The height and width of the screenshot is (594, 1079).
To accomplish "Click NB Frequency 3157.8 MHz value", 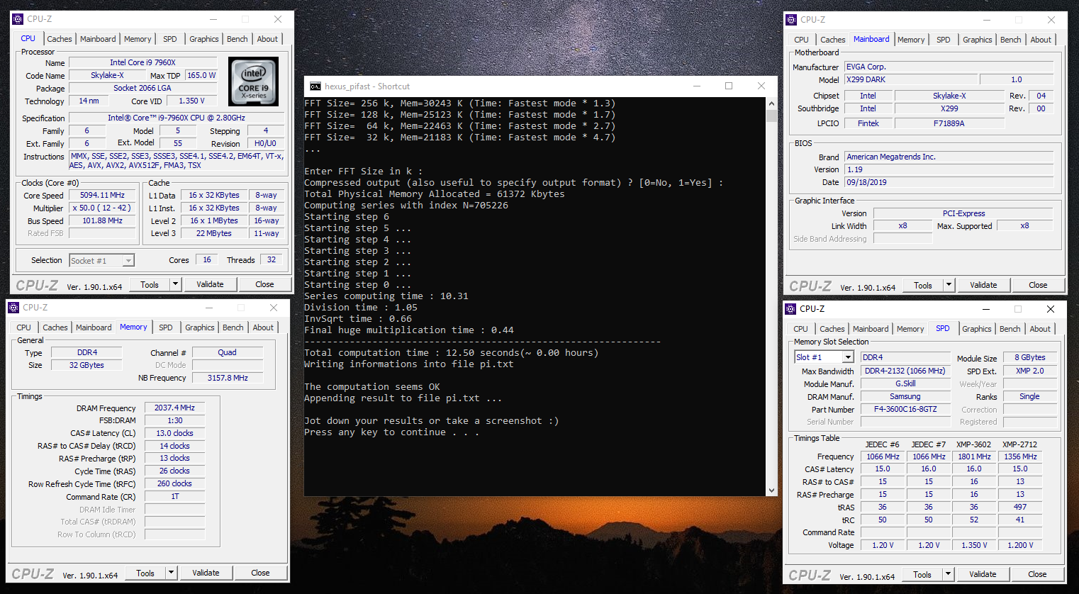I will tap(228, 378).
